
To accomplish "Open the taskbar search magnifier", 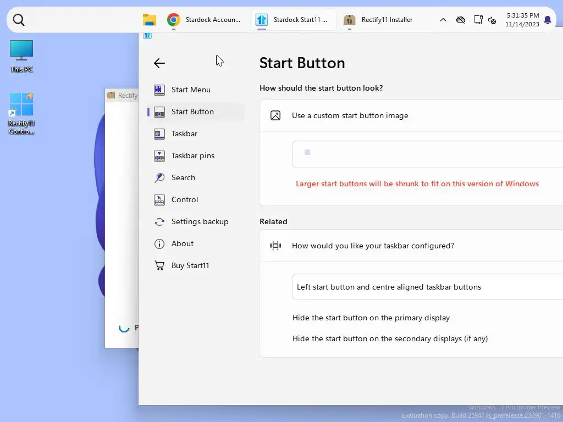I will (19, 20).
